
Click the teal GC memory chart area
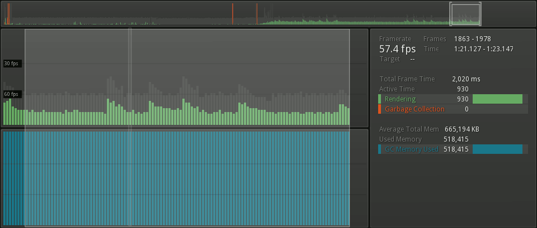pyautogui.click(x=184, y=178)
